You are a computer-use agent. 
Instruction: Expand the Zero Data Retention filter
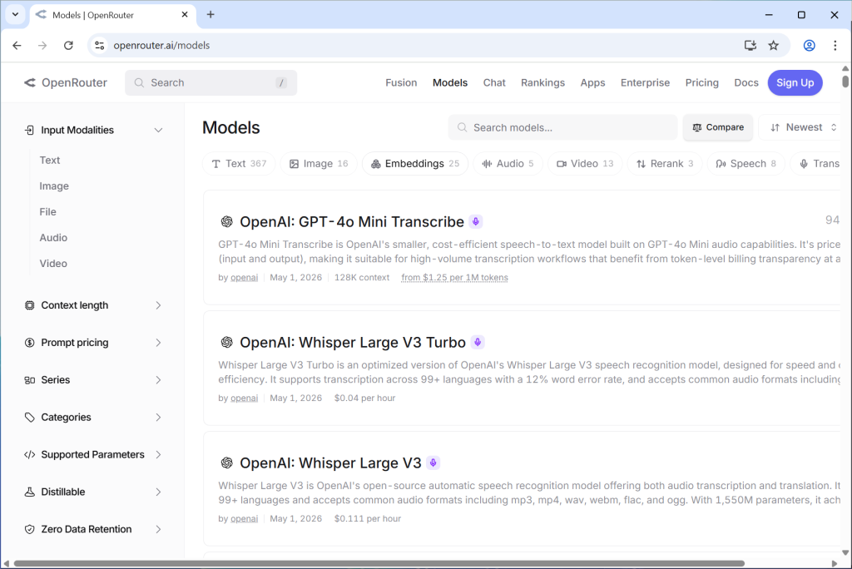(x=158, y=529)
